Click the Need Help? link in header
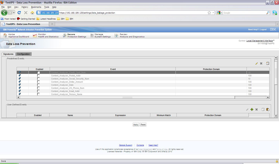Screen dimensions: 279x164 click(x=253, y=30)
